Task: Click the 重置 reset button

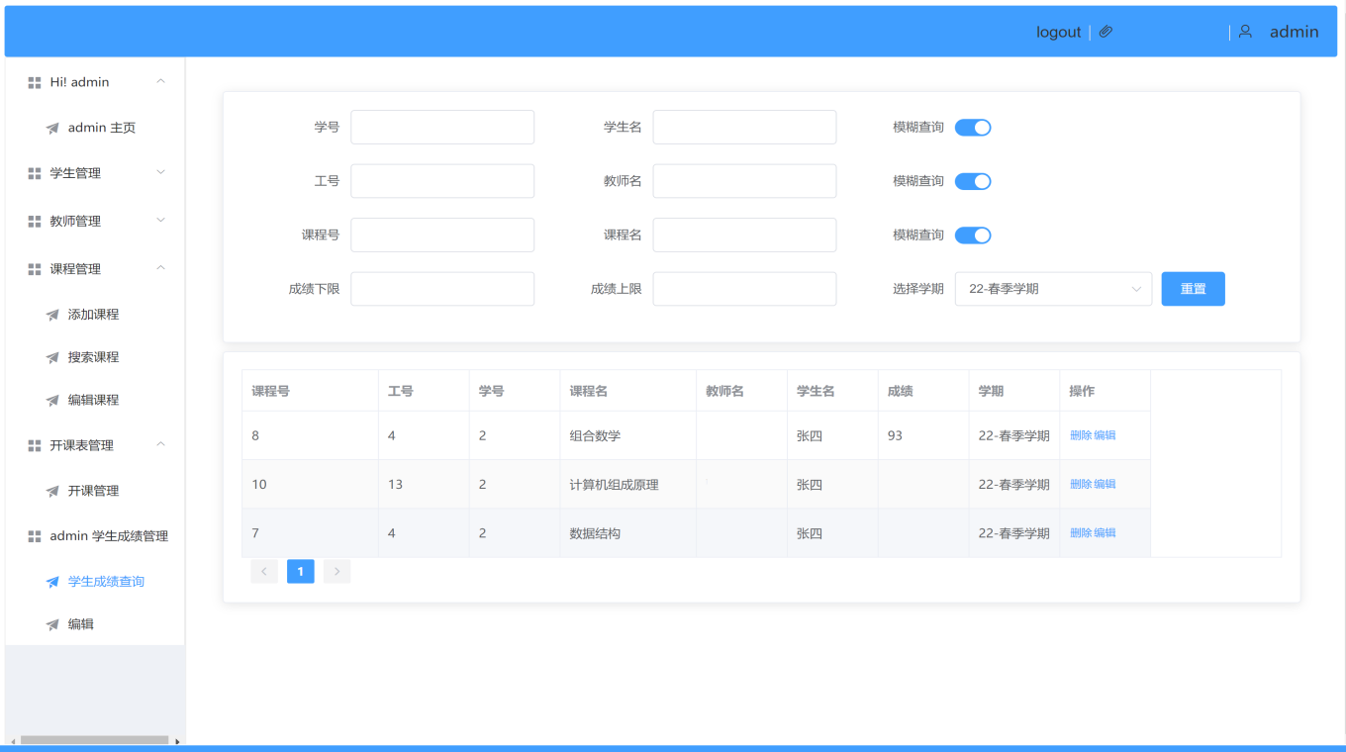Action: (1193, 289)
